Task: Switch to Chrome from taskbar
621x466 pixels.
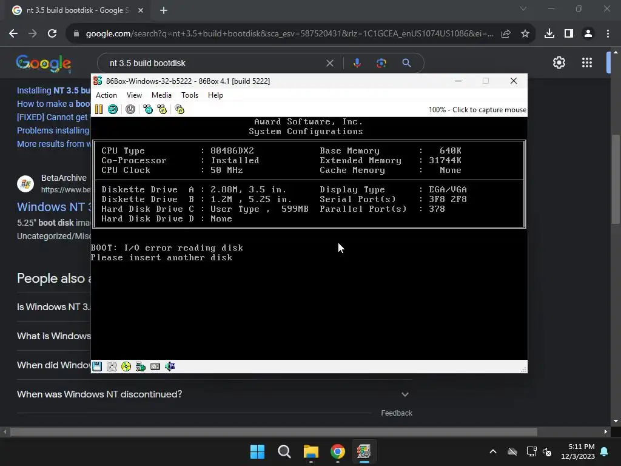Action: click(337, 451)
